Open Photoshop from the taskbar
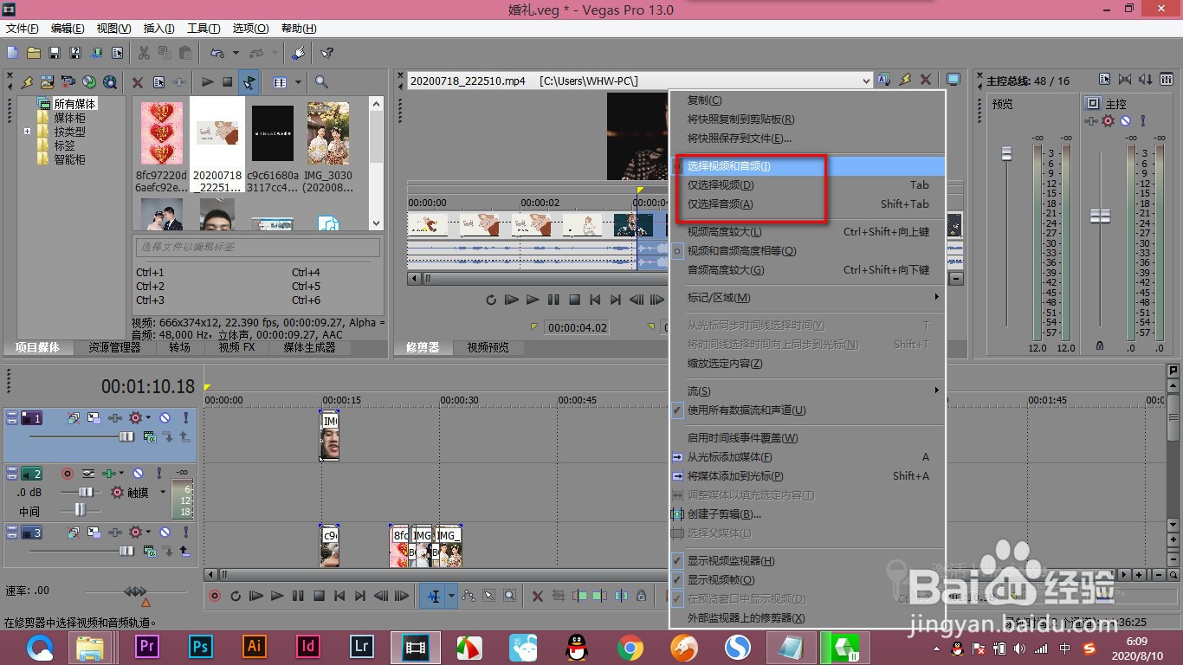Image resolution: width=1183 pixels, height=665 pixels. (x=201, y=647)
